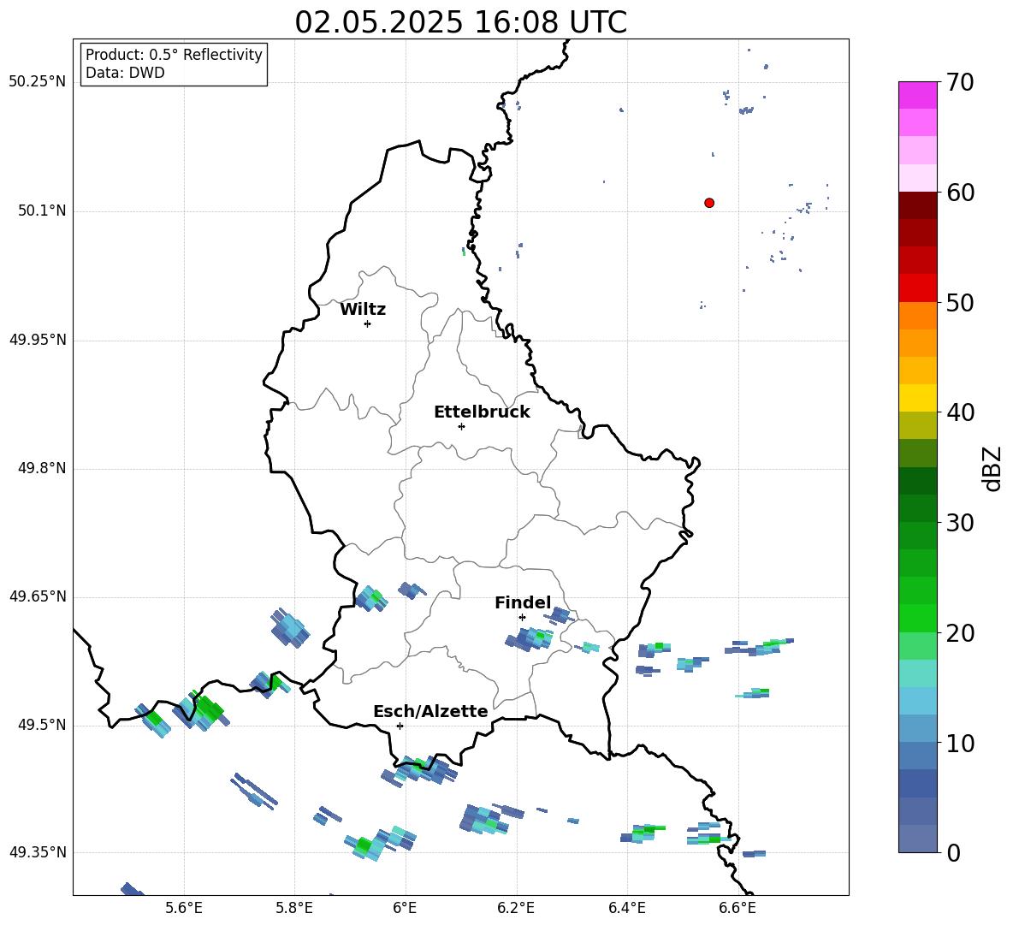Viewport: 1013px width, 925px height.
Task: Click the cross marker below Esch/Alzette
Action: coord(400,726)
